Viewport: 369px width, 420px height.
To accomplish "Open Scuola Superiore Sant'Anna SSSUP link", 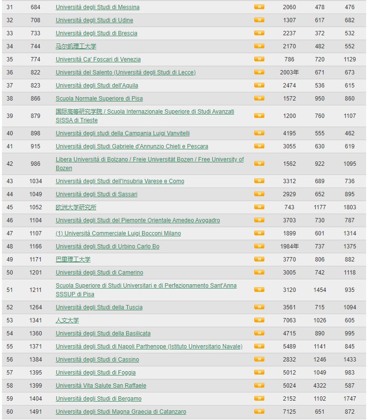I will pos(146,290).
